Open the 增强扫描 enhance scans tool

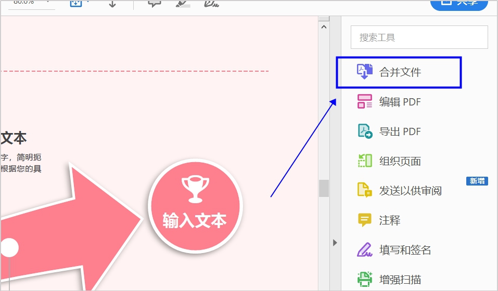pyautogui.click(x=389, y=279)
